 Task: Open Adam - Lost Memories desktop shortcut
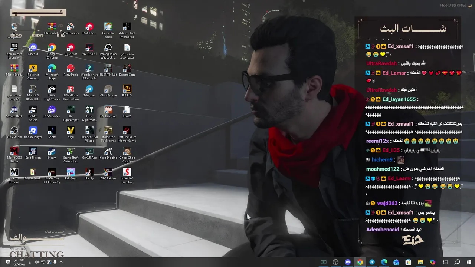point(127,31)
